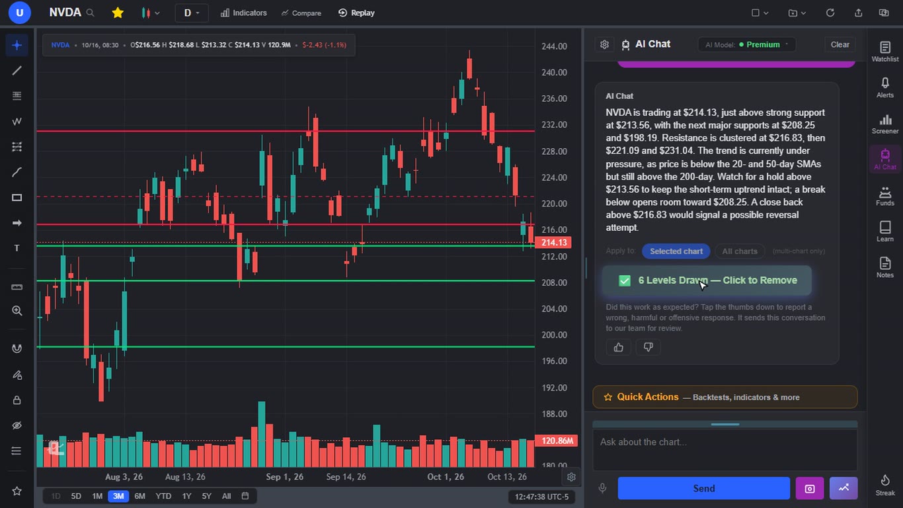Click the refresh chart icon
903x508 pixels.
pyautogui.click(x=830, y=13)
